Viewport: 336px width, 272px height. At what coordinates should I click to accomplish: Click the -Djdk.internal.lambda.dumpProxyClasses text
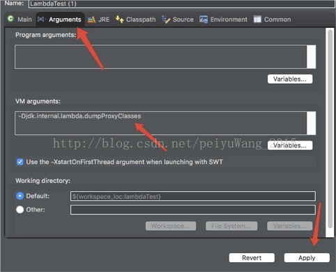pos(79,116)
